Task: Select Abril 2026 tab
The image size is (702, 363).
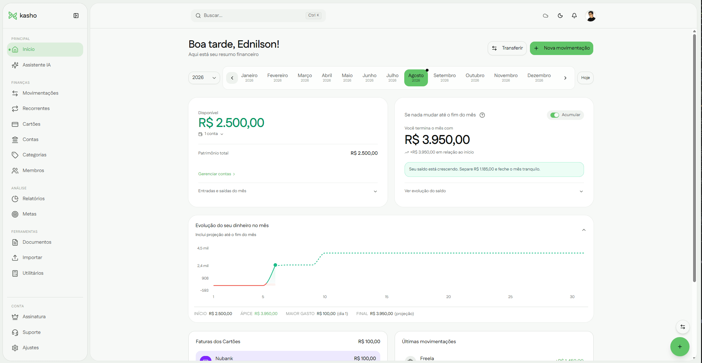Action: [x=327, y=77]
